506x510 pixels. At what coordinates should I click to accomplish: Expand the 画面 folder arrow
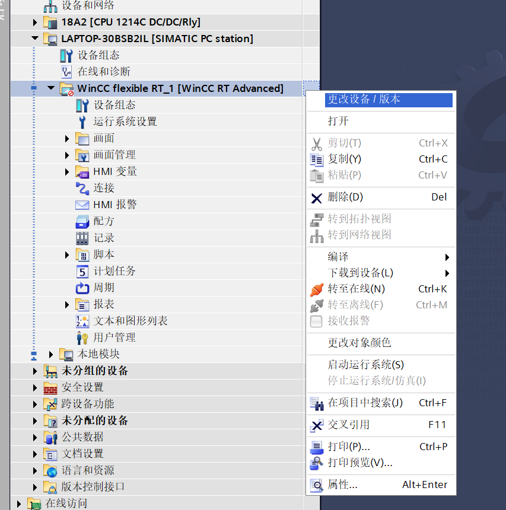pyautogui.click(x=66, y=139)
